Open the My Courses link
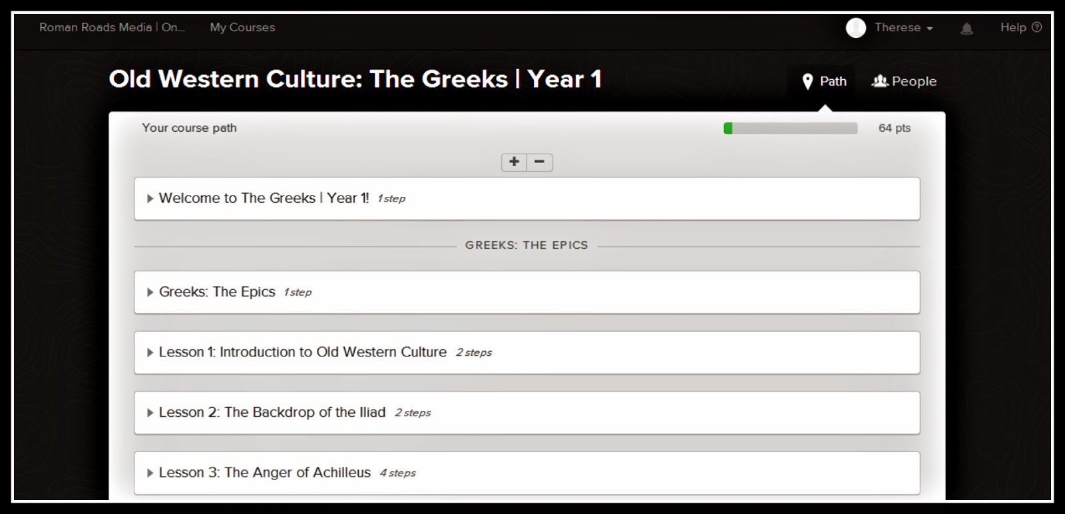The height and width of the screenshot is (514, 1065). pos(242,27)
